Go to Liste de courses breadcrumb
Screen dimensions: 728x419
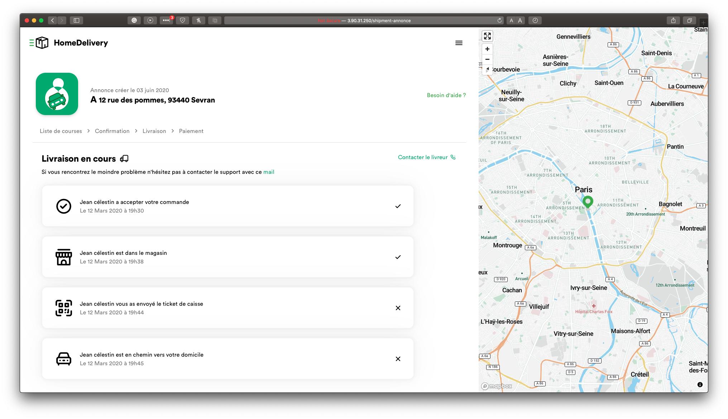click(x=61, y=131)
